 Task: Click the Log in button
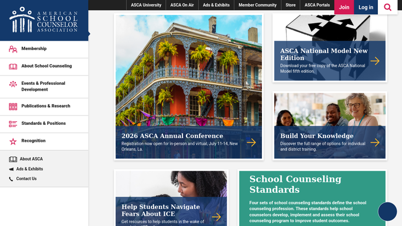point(366,7)
